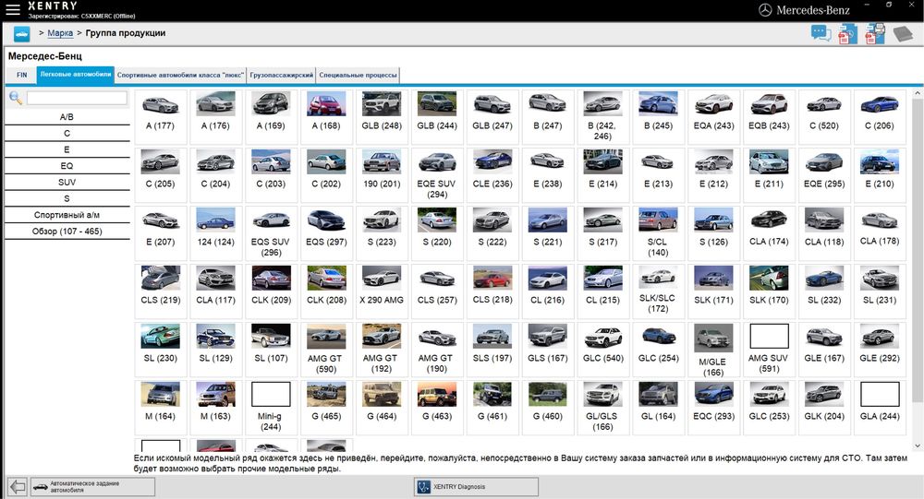Click the PDF document export icon
The image size is (924, 499).
click(x=847, y=33)
